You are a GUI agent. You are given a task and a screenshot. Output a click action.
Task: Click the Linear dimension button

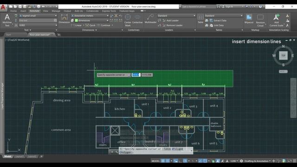coord(77,25)
